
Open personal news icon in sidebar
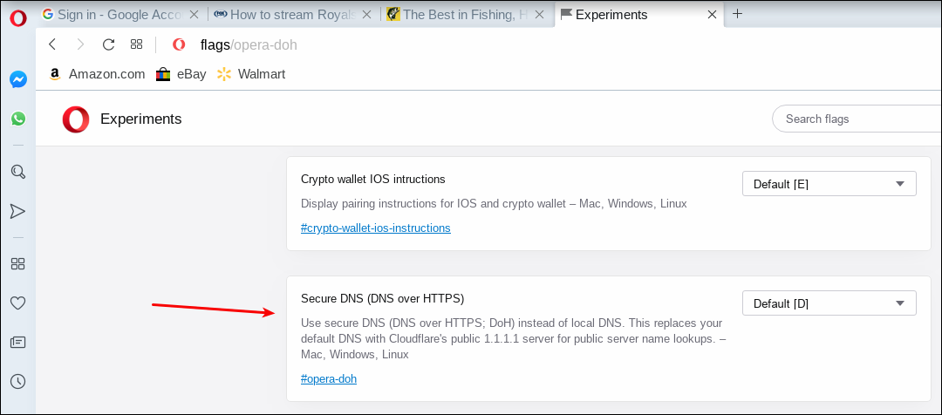tap(18, 343)
